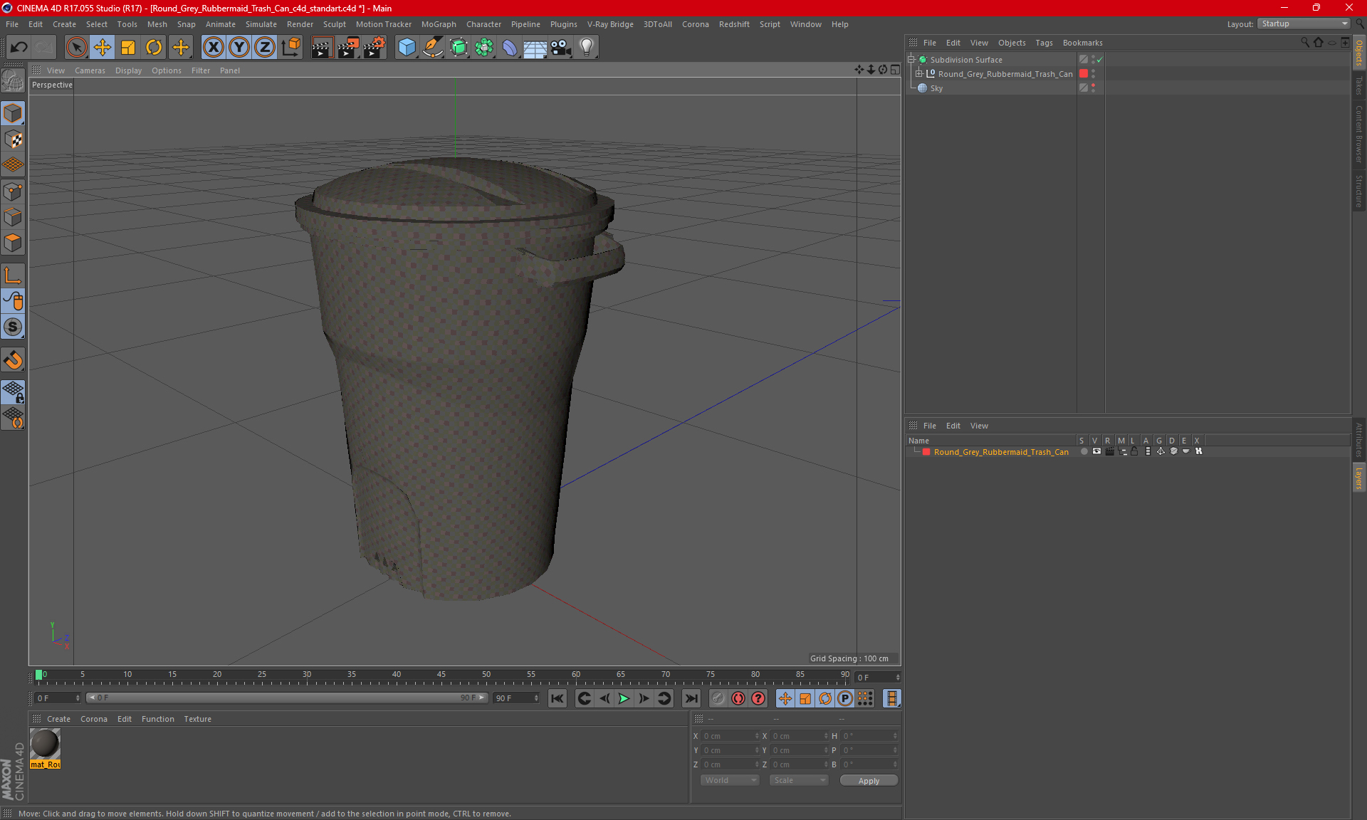Toggle Y axis lock
This screenshot has height=820, width=1367.
pos(239,48)
